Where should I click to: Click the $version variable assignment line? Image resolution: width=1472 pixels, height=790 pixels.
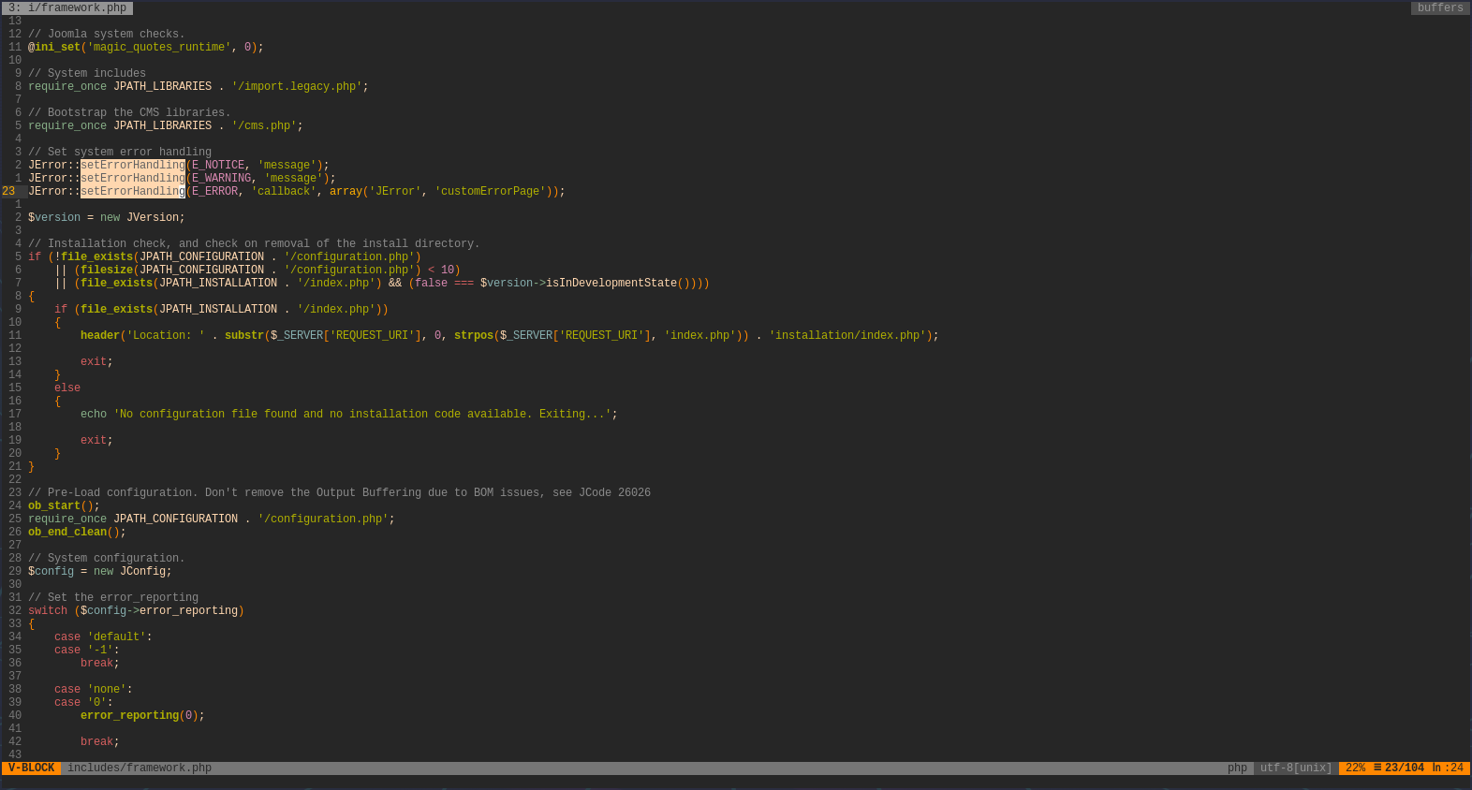point(106,217)
